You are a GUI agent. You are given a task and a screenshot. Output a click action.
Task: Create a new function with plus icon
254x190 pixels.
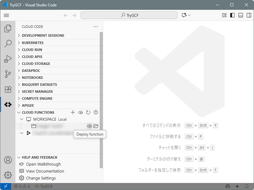(x=73, y=112)
